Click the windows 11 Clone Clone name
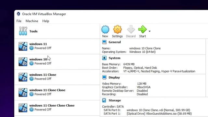Screen dimensions: 208x117 (47, 90)
